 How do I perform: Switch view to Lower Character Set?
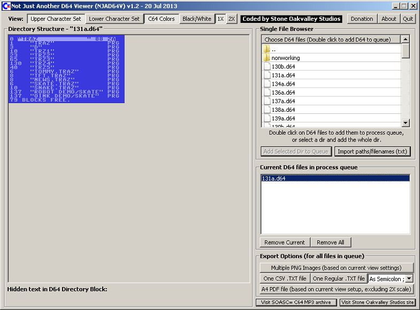coord(114,19)
